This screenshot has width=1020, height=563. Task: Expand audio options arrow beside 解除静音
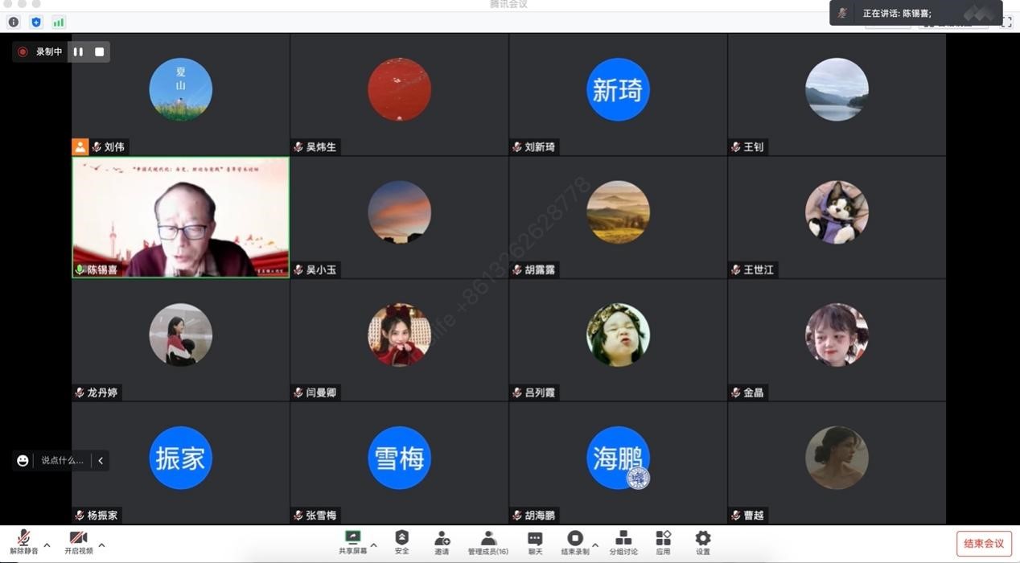tap(47, 545)
